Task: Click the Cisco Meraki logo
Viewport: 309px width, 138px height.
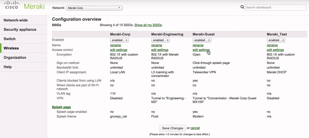Action: tap(24, 5)
